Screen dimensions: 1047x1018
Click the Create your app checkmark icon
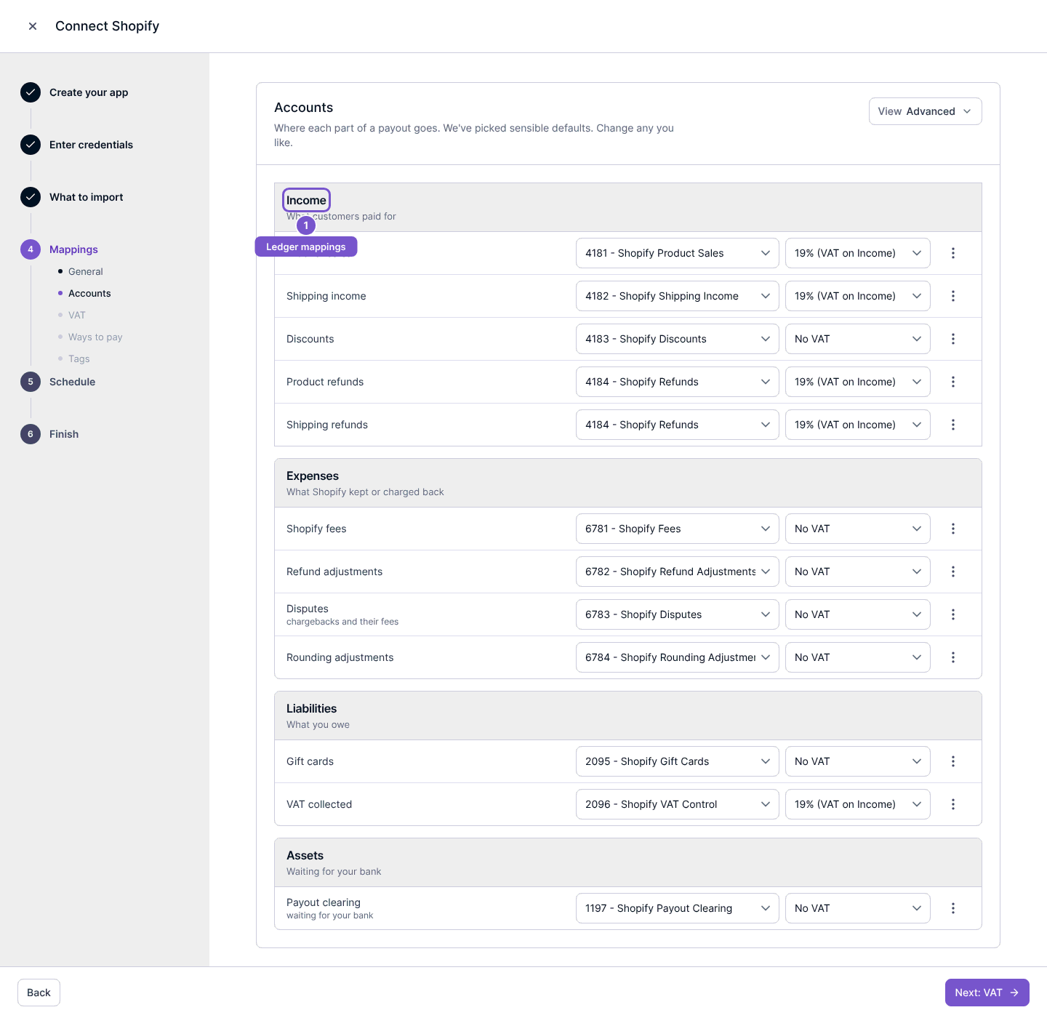pyautogui.click(x=31, y=92)
